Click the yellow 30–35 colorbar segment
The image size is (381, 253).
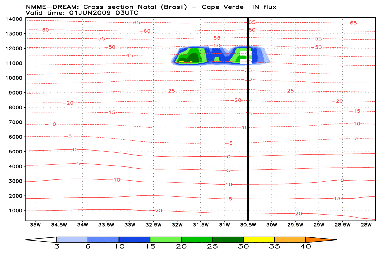[259, 239]
